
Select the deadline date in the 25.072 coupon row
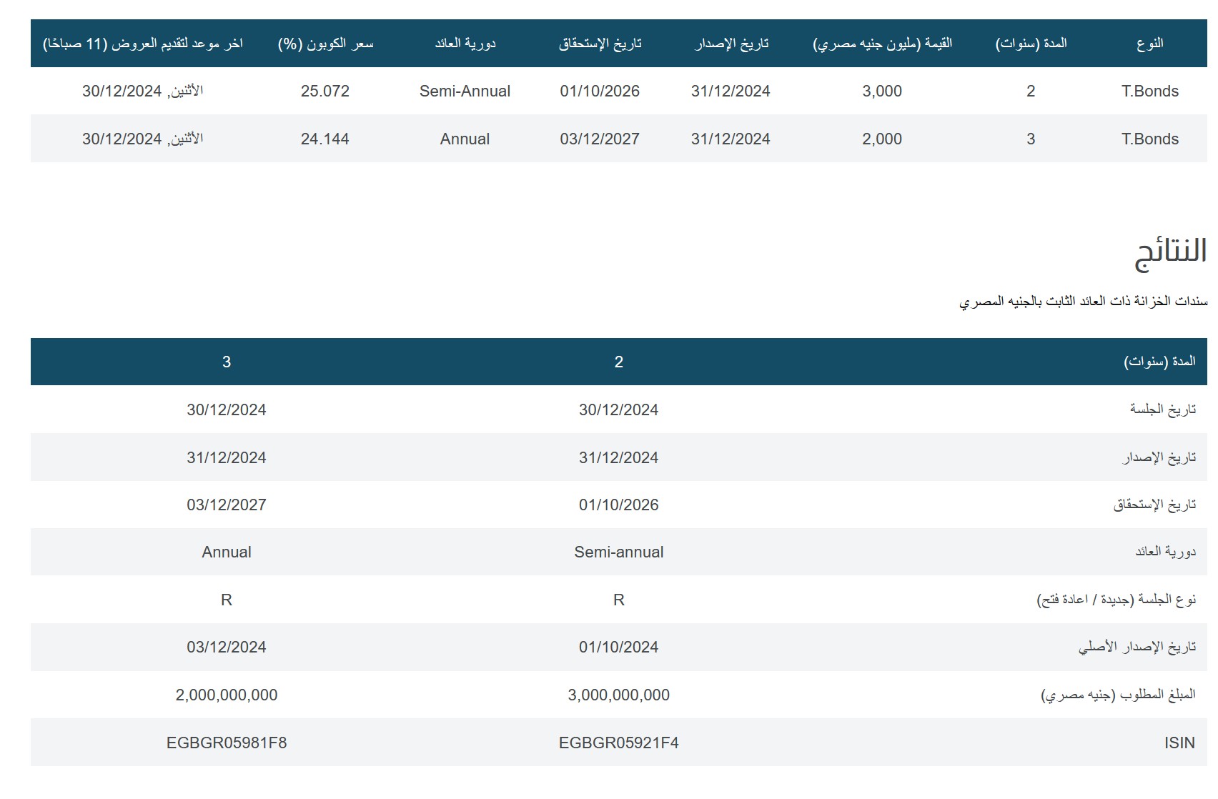pyautogui.click(x=142, y=91)
